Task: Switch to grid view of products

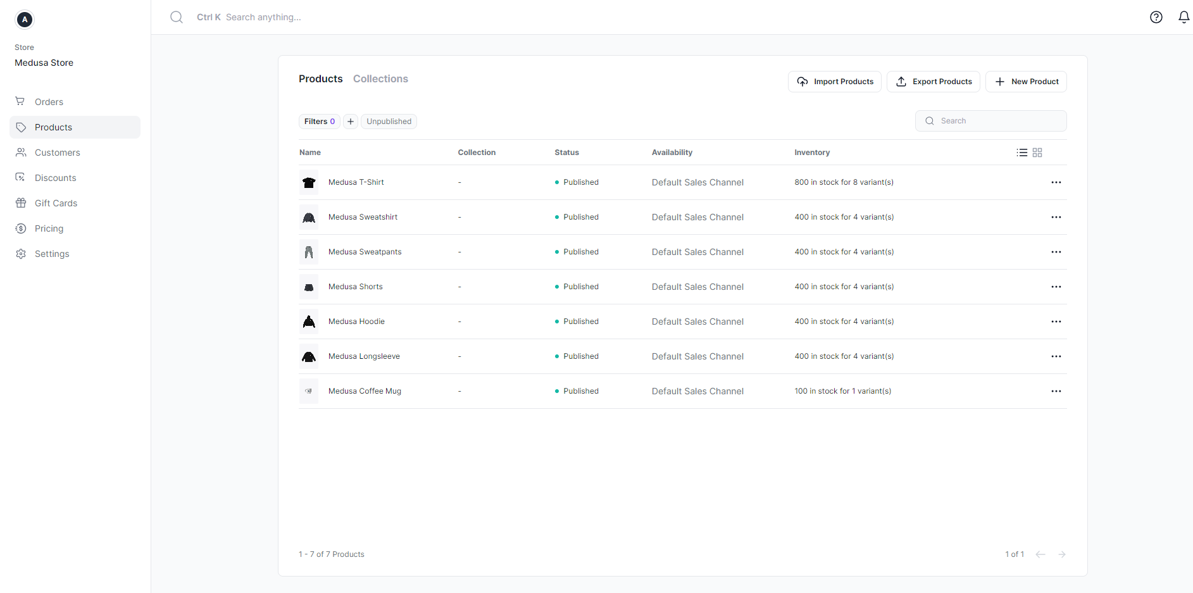Action: tap(1037, 152)
